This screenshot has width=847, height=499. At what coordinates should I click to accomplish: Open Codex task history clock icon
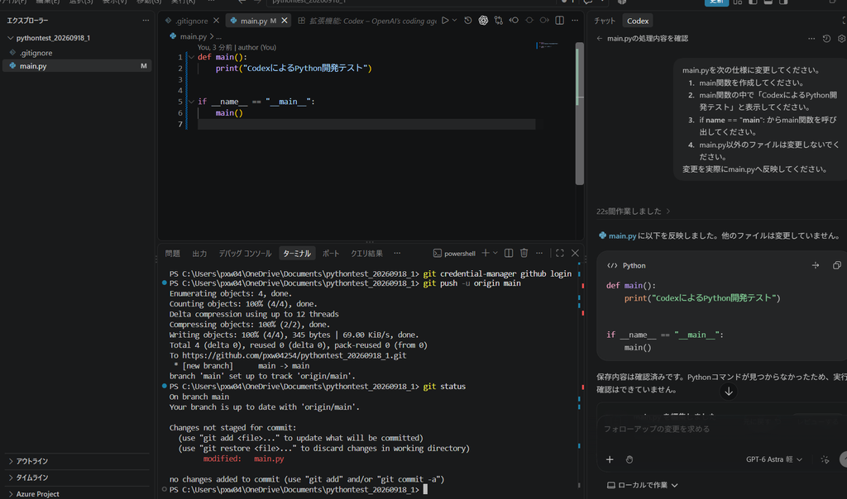[826, 38]
